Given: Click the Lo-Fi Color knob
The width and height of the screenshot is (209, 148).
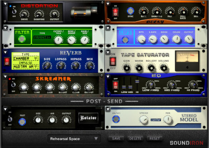Looking at the screenshot, I should click(176, 39).
